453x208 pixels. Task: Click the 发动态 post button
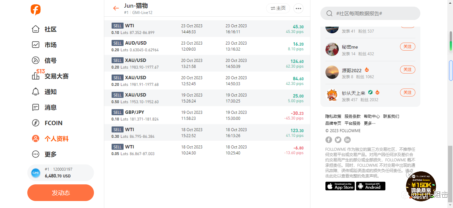[x=61, y=193]
